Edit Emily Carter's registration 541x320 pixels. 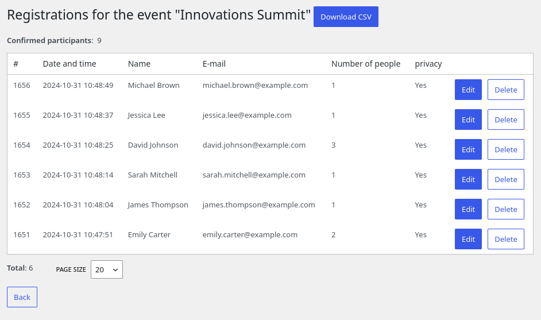point(468,239)
